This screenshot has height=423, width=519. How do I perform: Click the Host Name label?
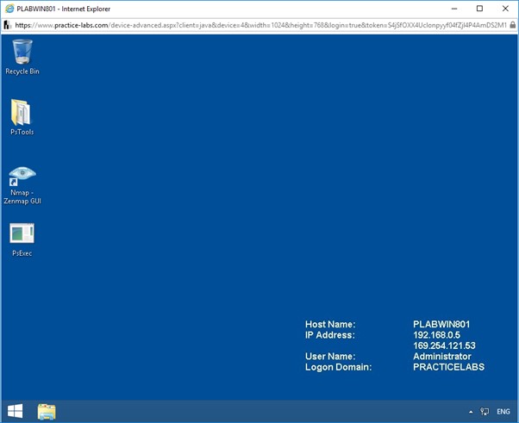pyautogui.click(x=330, y=324)
